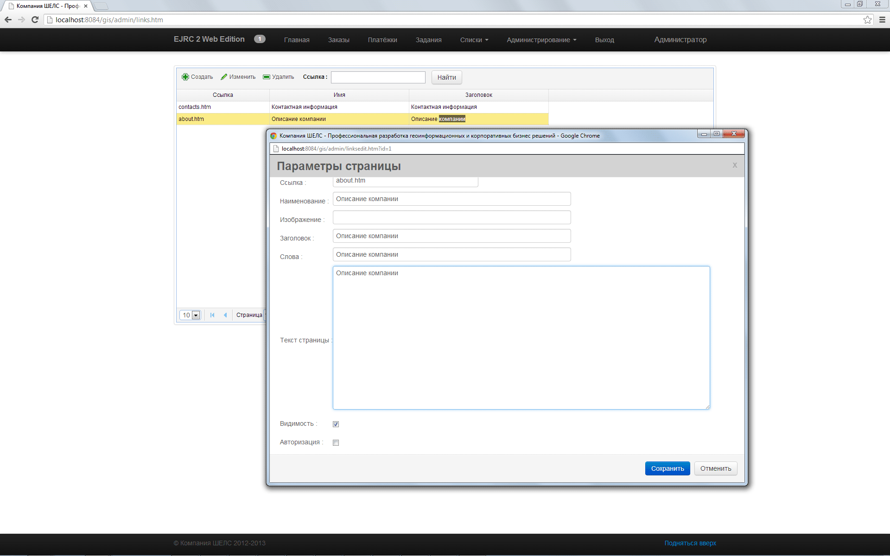Open the Платёжки navigation item
Viewport: 890px width, 556px height.
point(382,40)
